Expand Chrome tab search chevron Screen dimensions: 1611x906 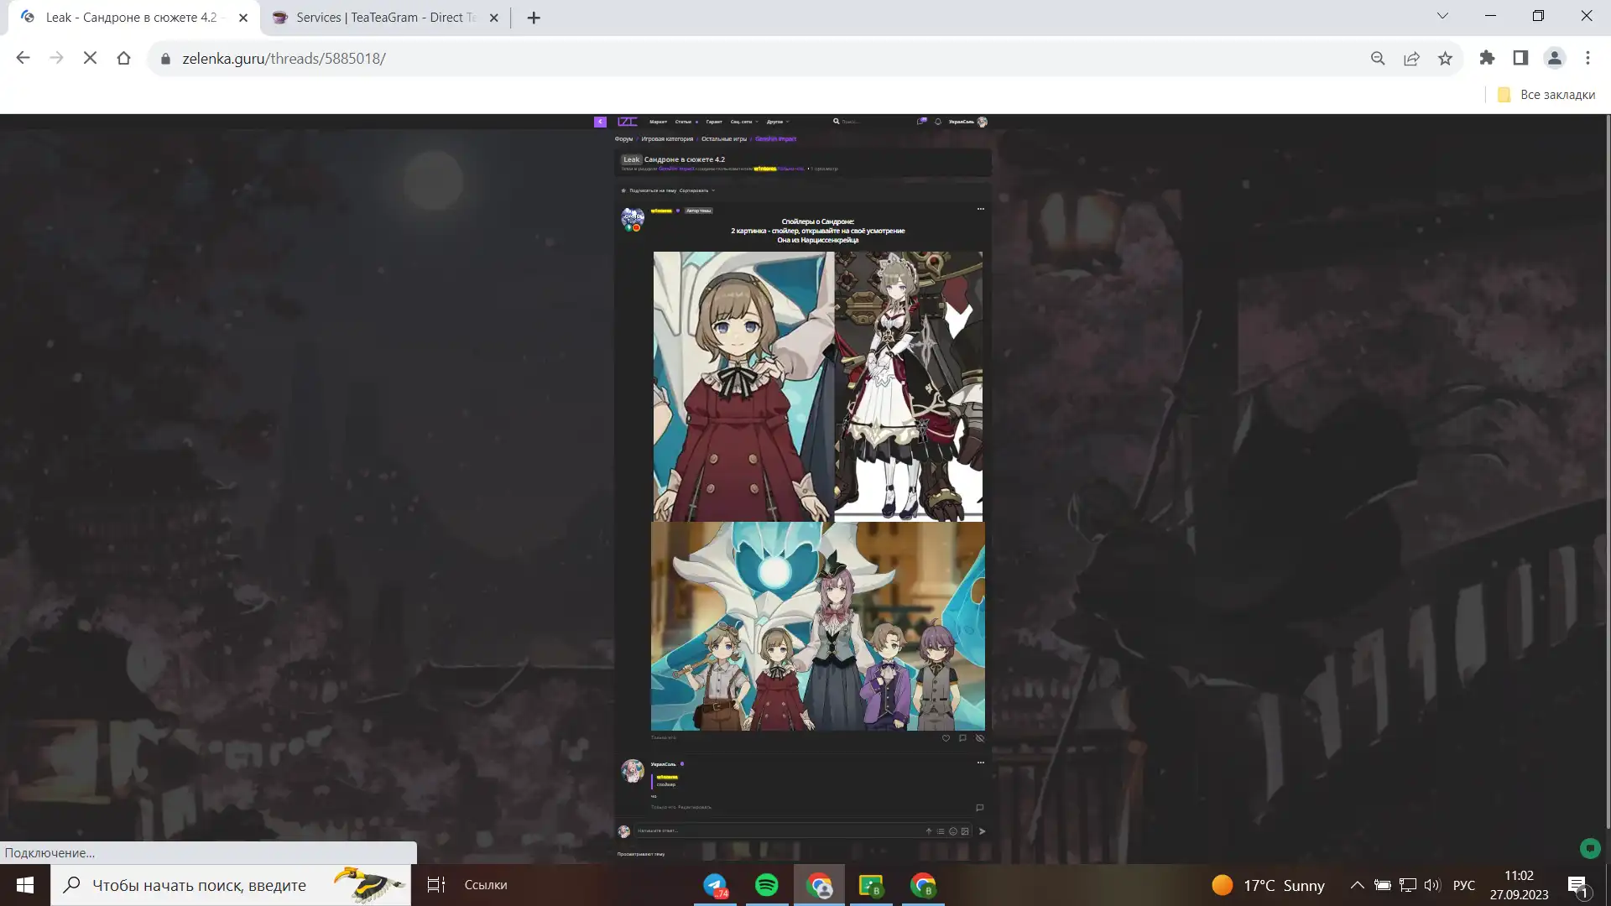pyautogui.click(x=1442, y=16)
